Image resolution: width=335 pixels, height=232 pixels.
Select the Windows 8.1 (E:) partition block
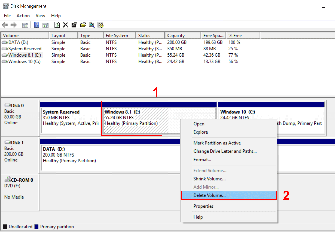click(x=159, y=118)
